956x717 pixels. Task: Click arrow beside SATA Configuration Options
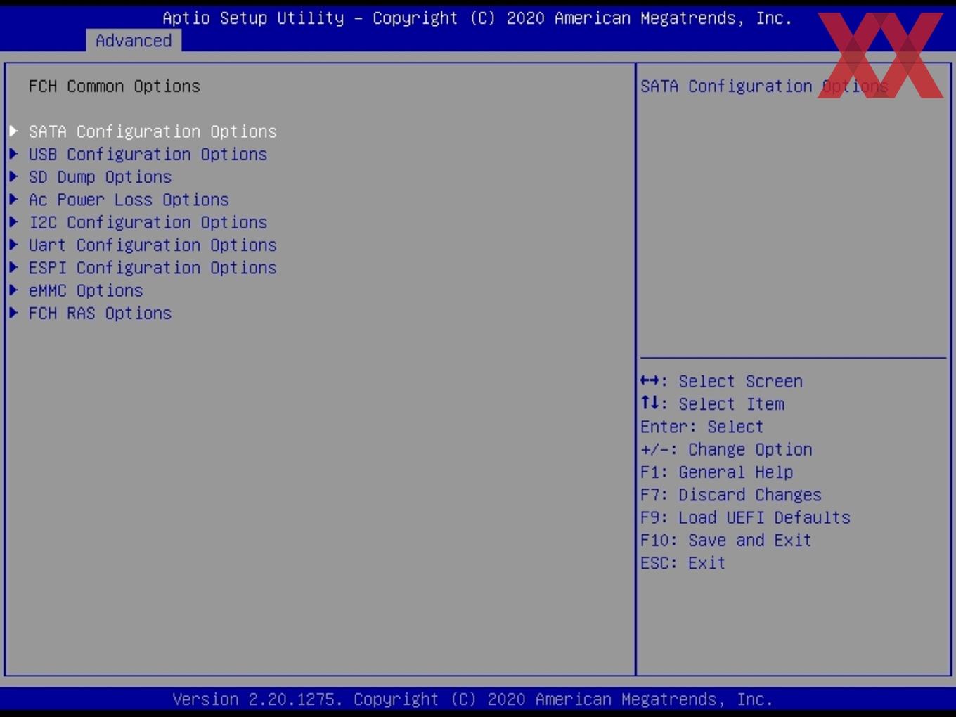[13, 131]
